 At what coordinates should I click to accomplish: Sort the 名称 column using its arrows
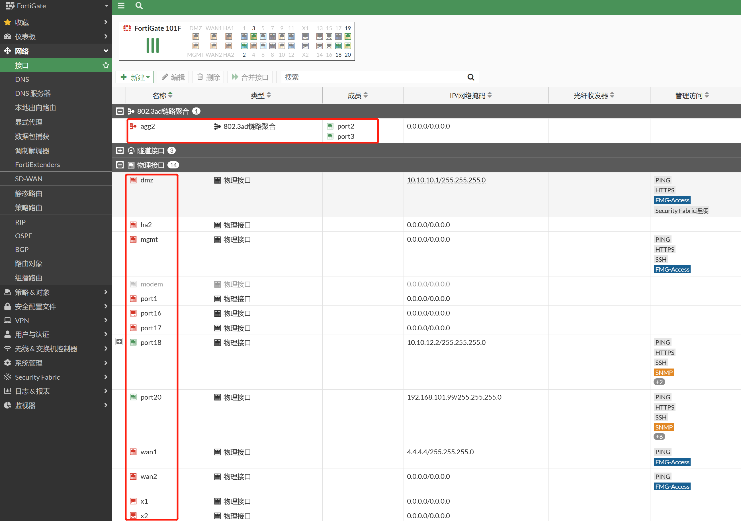[x=170, y=95]
